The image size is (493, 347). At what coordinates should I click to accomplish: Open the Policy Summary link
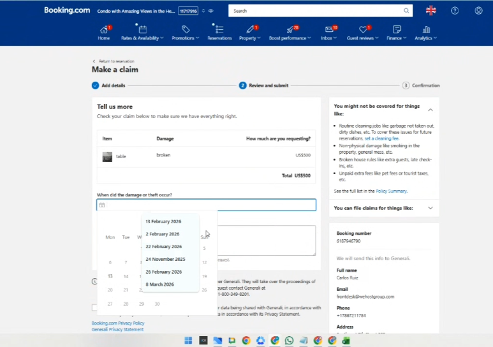[391, 191]
